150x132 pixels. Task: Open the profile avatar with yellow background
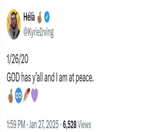tap(14, 24)
